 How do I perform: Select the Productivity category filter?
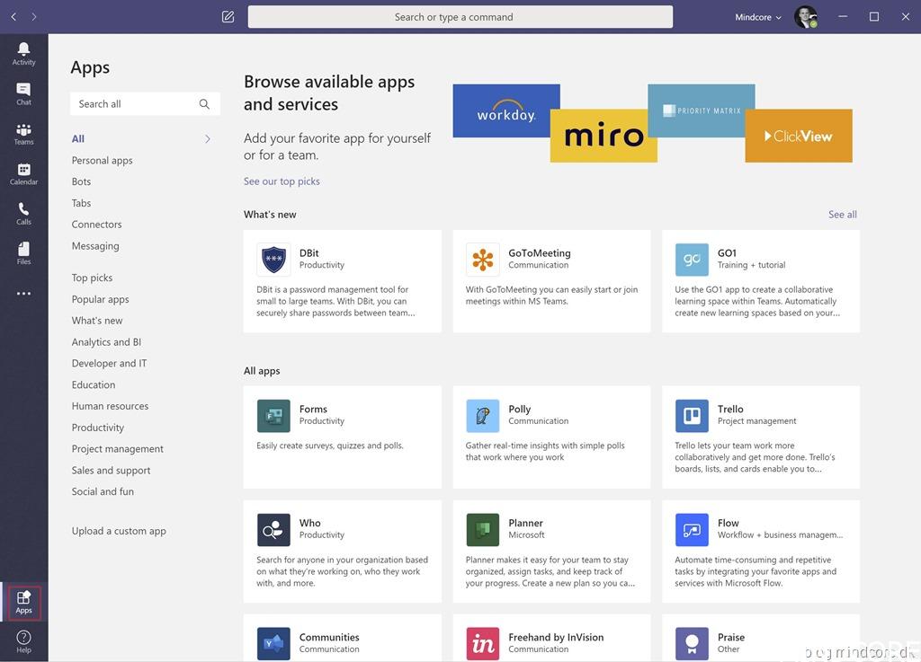(x=98, y=428)
